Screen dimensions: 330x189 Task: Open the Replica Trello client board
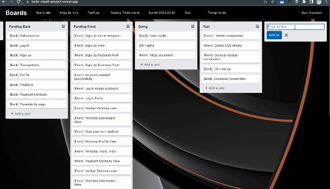click(125, 13)
